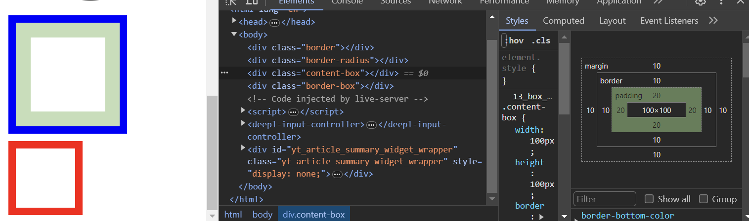Switch to the Computed tab

(x=564, y=21)
